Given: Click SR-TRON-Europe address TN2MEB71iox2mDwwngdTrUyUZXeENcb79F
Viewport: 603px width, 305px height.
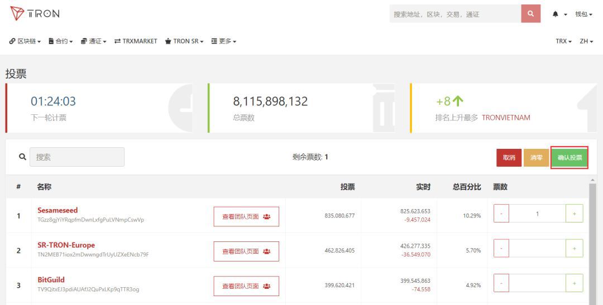Looking at the screenshot, I should pyautogui.click(x=93, y=255).
